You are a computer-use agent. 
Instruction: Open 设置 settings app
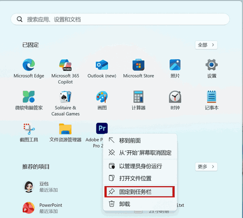[x=211, y=68]
